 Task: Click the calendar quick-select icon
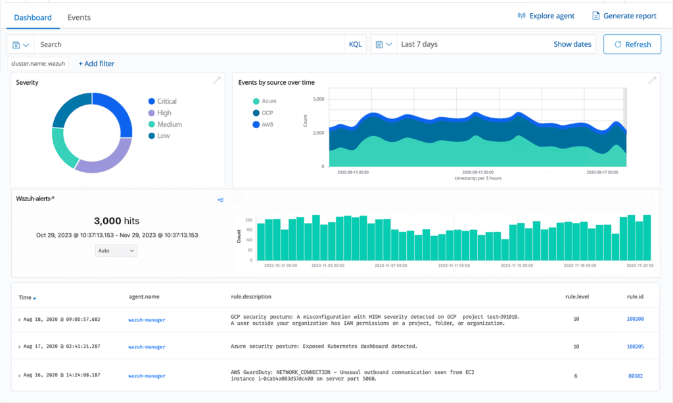point(380,45)
